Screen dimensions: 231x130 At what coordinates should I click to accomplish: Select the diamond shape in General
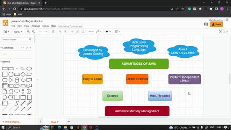(x=23, y=74)
